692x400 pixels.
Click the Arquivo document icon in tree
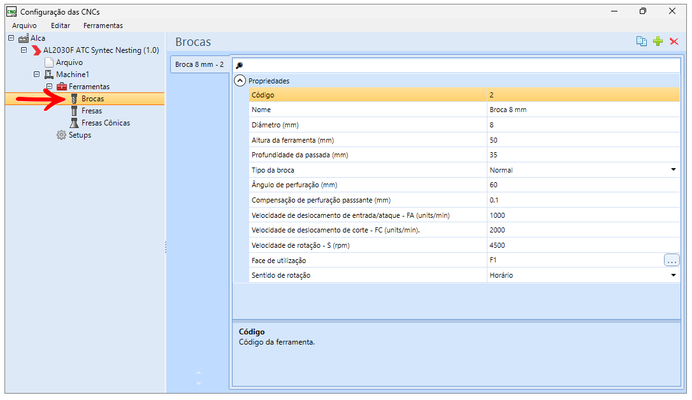pyautogui.click(x=49, y=62)
